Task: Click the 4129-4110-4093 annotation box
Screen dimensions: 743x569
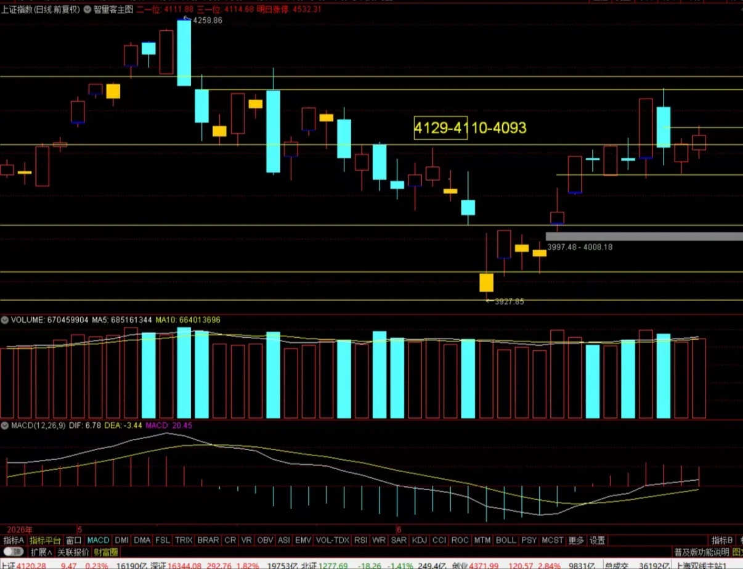Action: click(470, 128)
